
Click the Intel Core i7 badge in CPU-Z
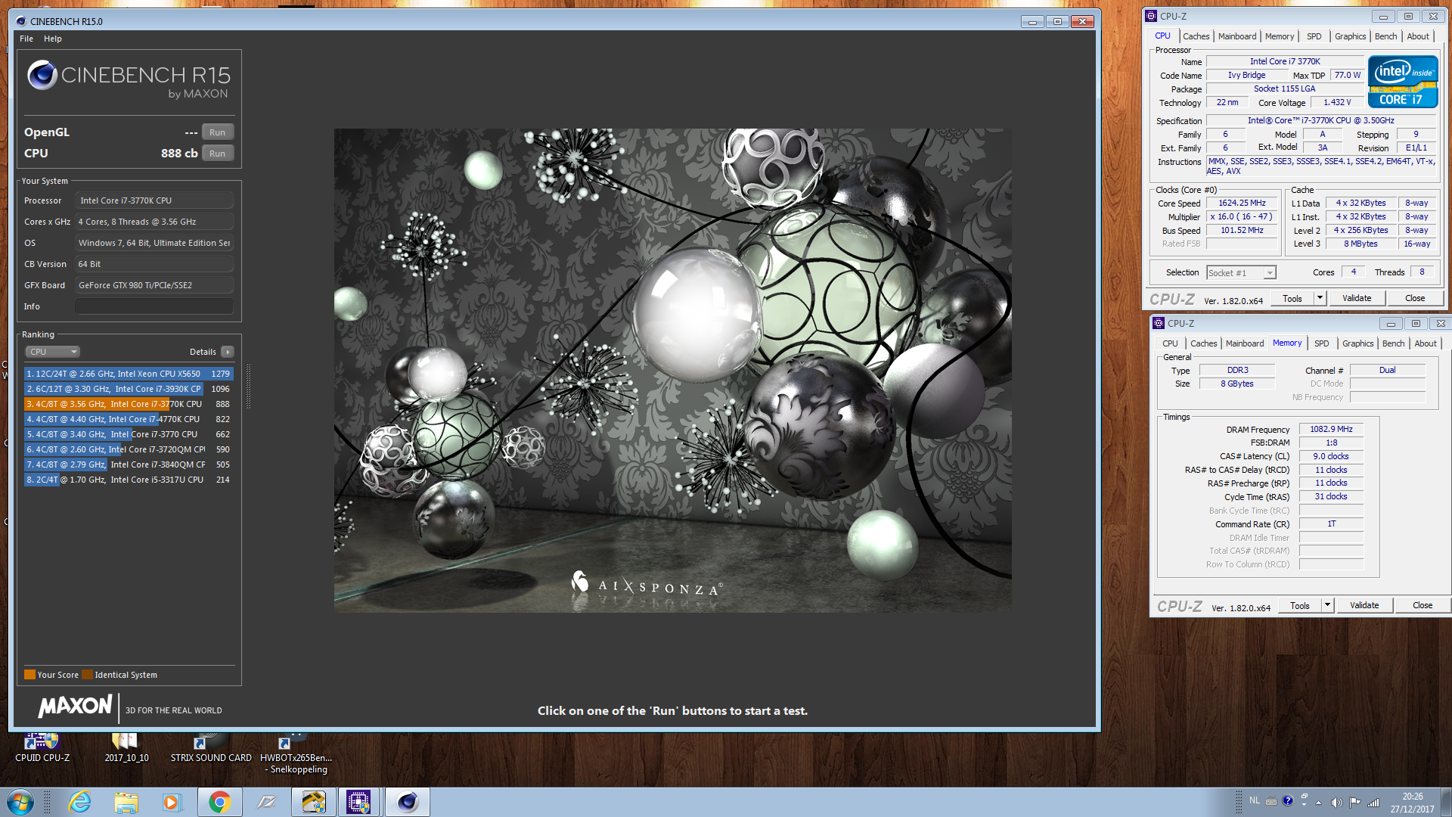pos(1403,82)
